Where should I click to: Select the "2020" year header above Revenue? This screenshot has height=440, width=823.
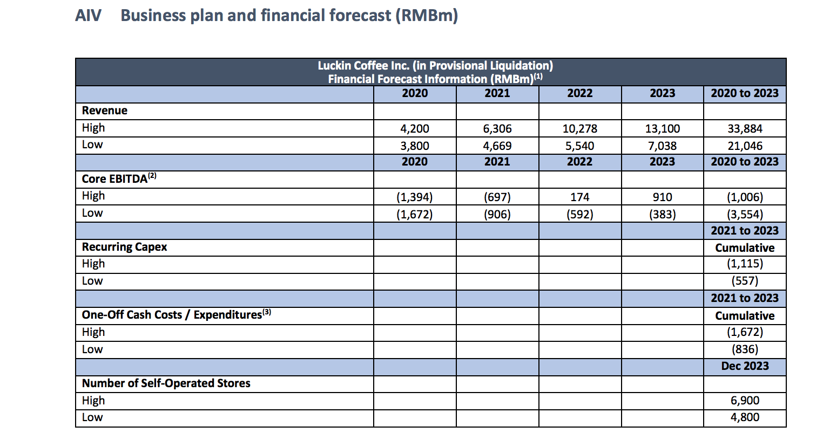pos(415,93)
